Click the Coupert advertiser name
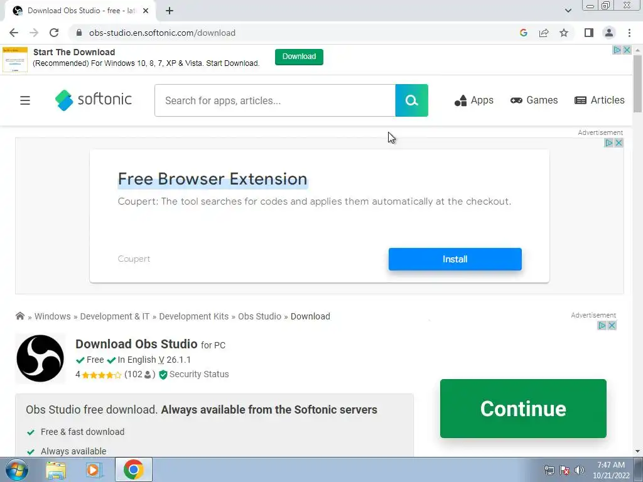 pos(134,259)
